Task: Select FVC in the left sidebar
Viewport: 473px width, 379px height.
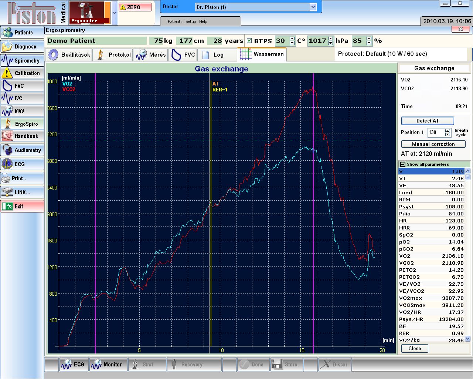Action: coord(22,86)
